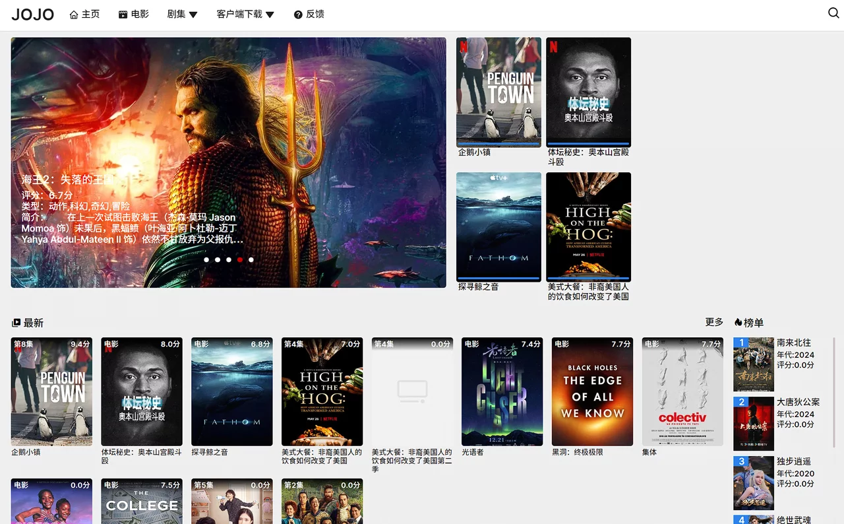Open the 主页 home page
Viewport: 844px width, 524px height.
click(84, 15)
